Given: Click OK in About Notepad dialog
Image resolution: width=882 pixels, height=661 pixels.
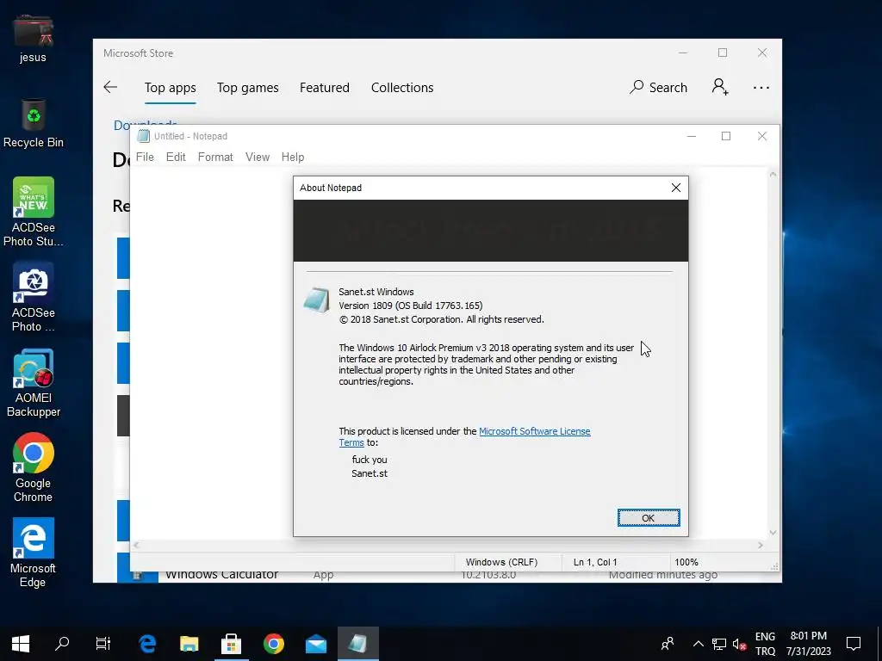Looking at the screenshot, I should (648, 517).
